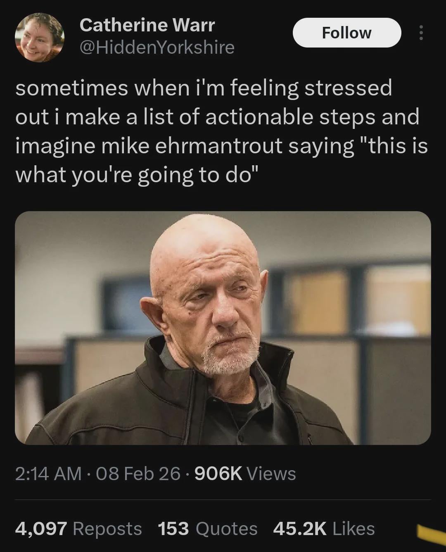Open the 153 Quotes list
446x552 pixels.
click(207, 528)
